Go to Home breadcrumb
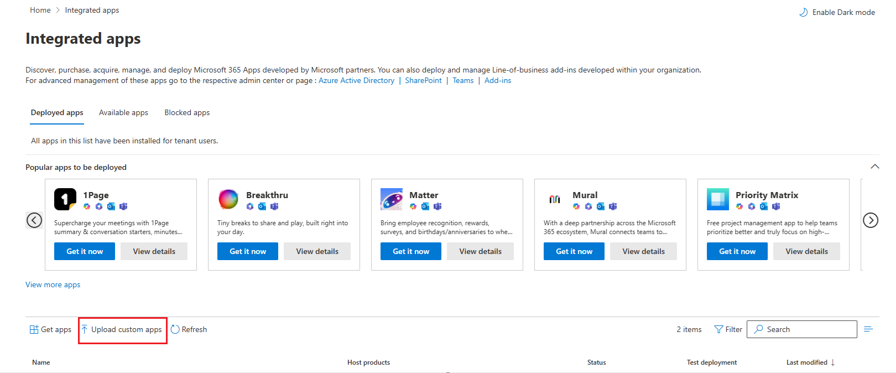Screen dimensions: 896x373 [40, 10]
